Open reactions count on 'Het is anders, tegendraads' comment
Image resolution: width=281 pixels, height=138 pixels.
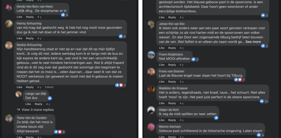coord(264,101)
